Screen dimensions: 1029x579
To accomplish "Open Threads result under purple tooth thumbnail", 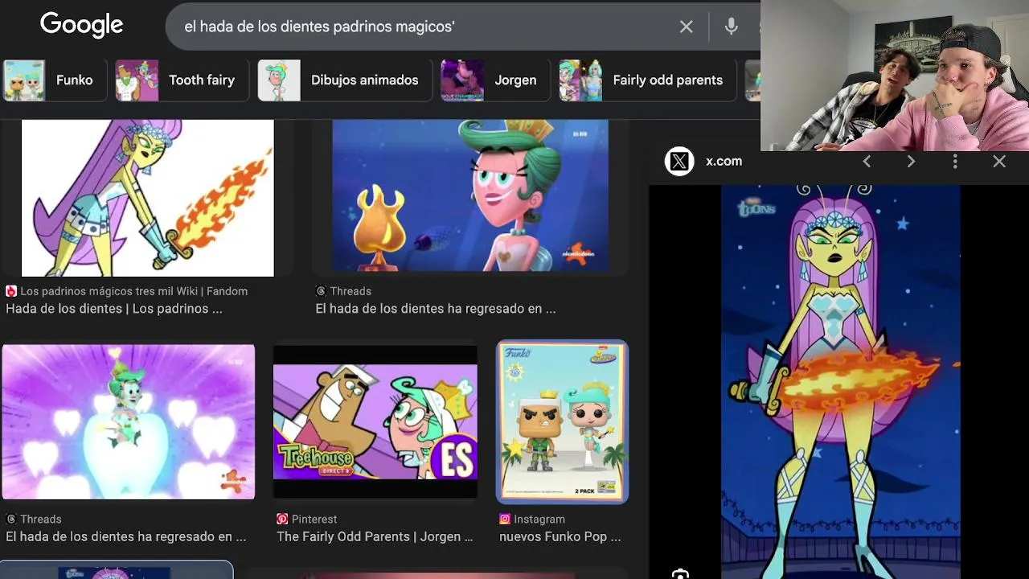I will pyautogui.click(x=126, y=536).
